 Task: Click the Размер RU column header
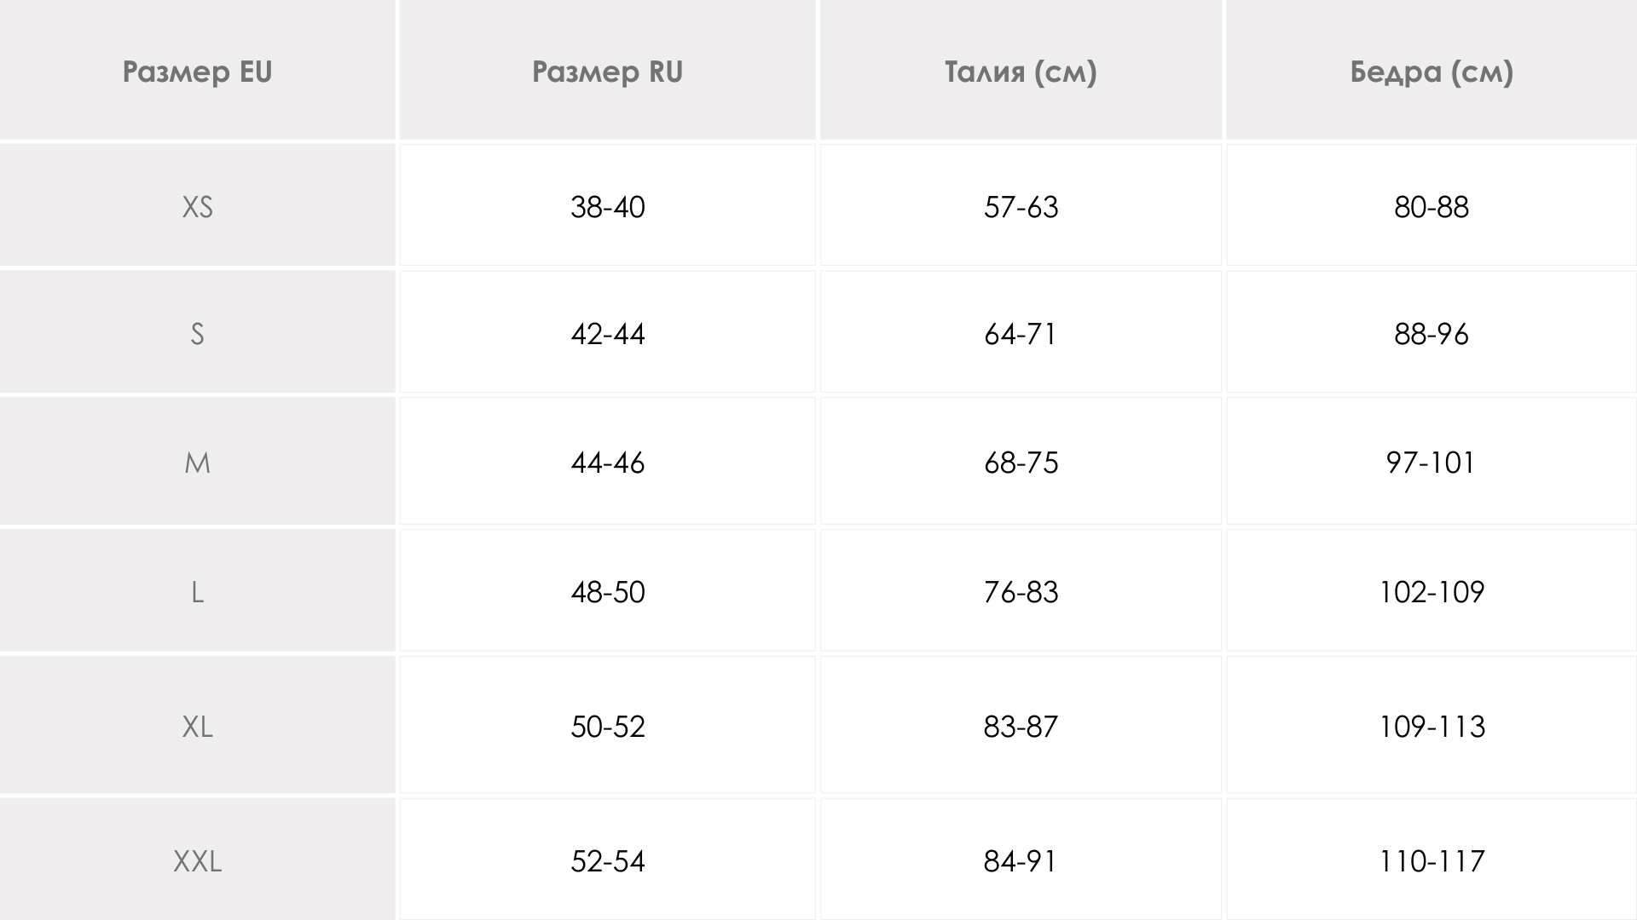[x=607, y=72]
